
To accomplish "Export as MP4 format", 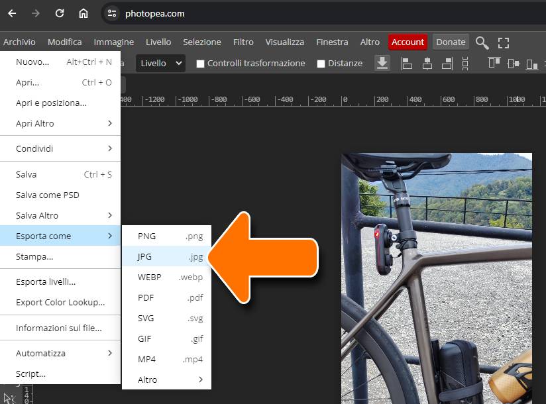I will (166, 359).
